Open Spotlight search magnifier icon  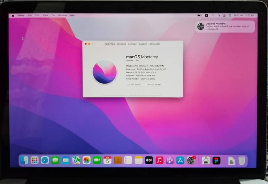[x=219, y=15]
